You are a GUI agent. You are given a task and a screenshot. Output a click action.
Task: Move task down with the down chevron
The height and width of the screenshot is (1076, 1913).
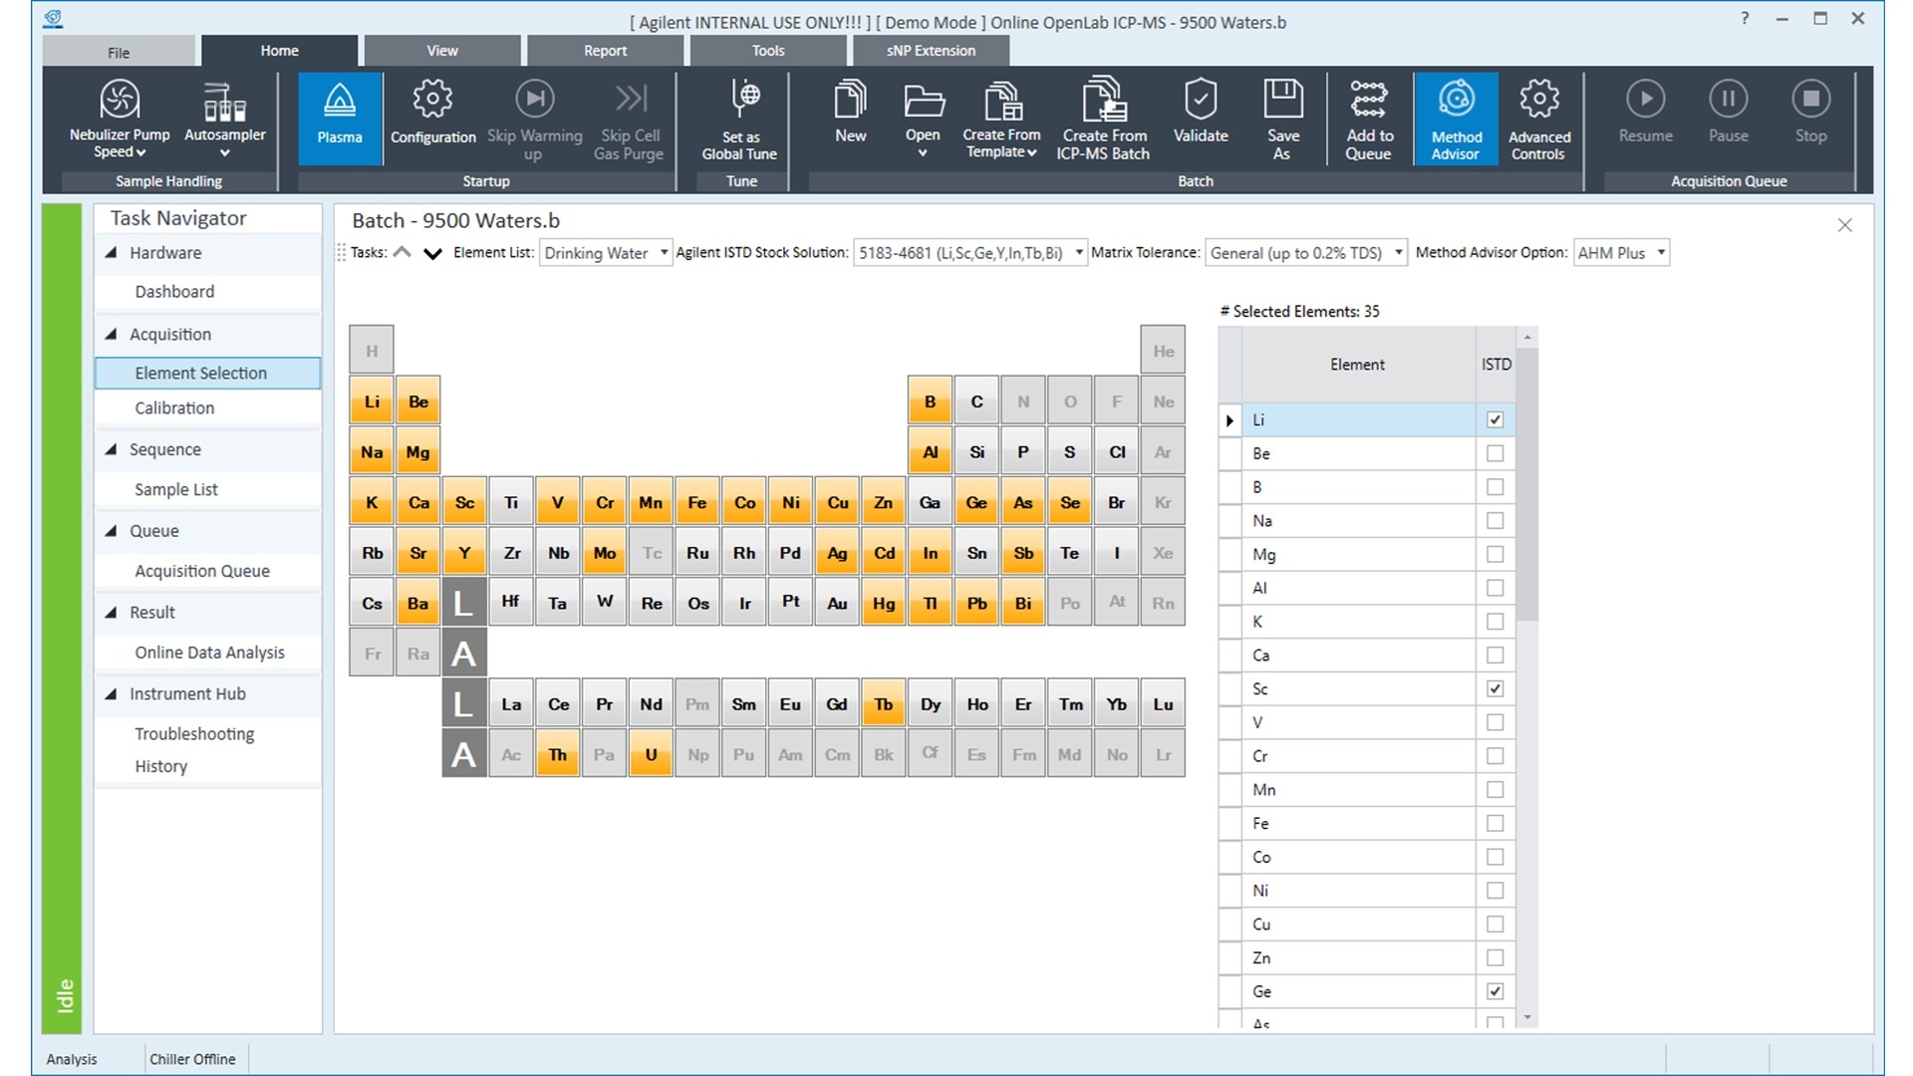pyautogui.click(x=432, y=253)
